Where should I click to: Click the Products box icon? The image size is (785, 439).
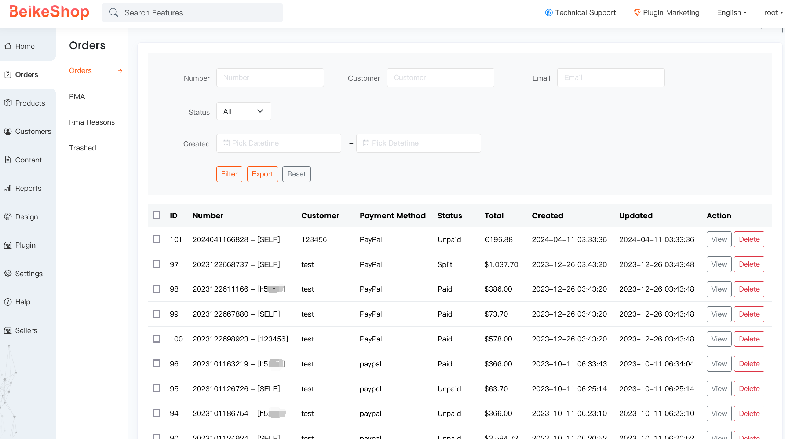click(x=8, y=103)
